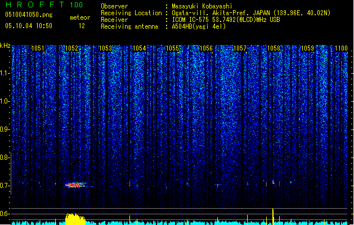354x225 pixels.
Task: Click the 1.1 kHz axis tick label
Action: (5, 73)
